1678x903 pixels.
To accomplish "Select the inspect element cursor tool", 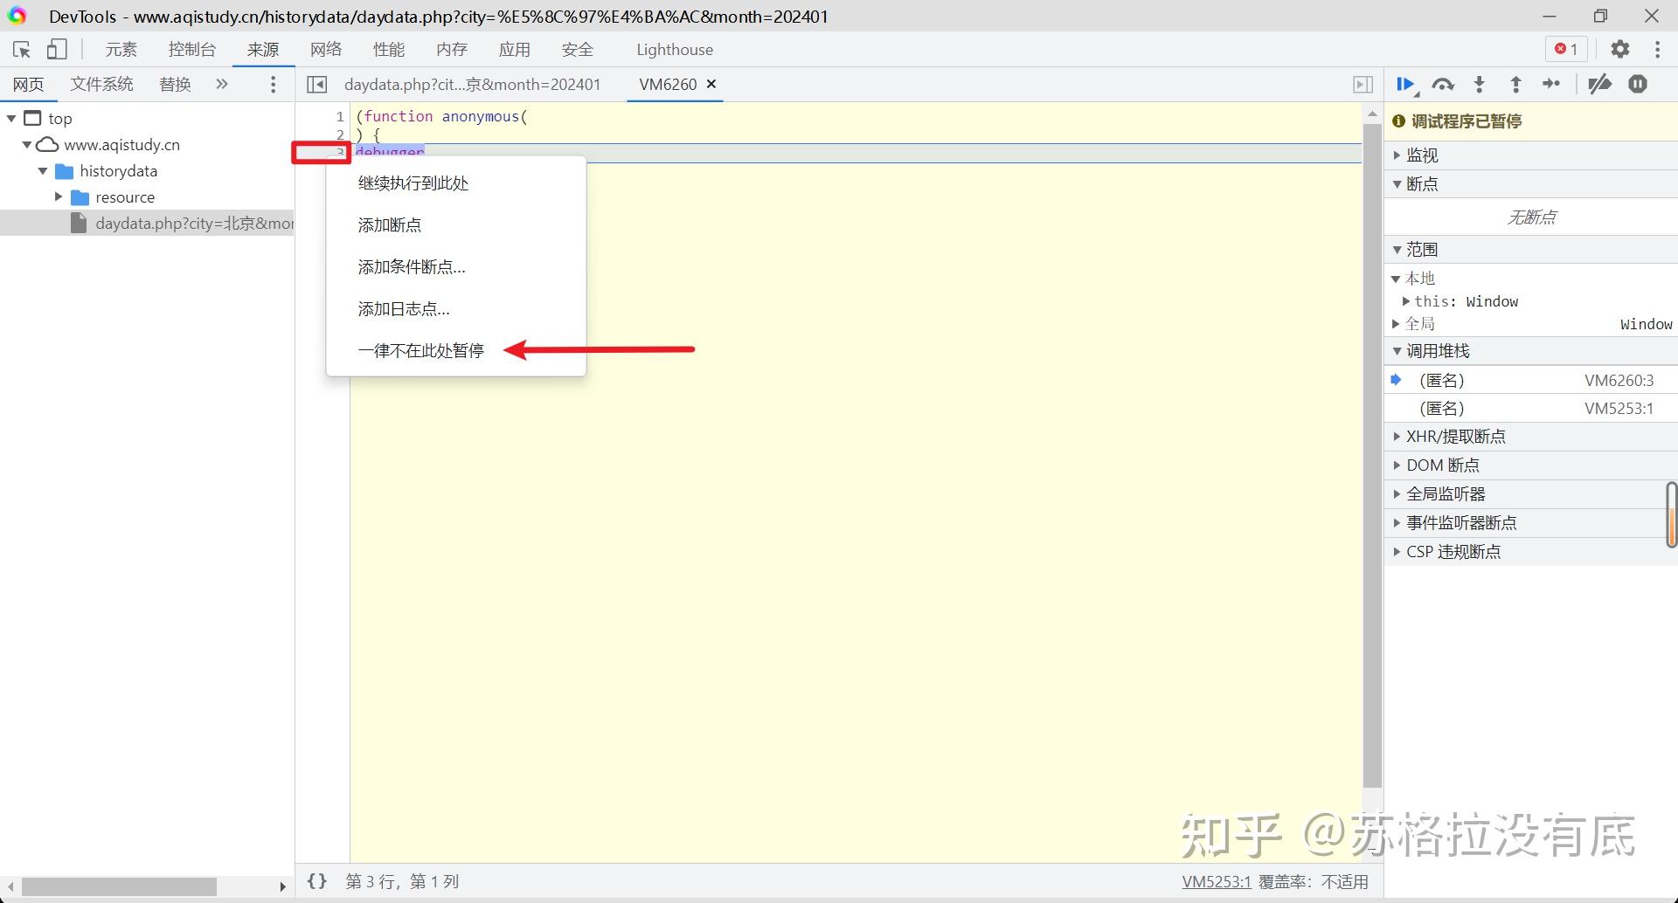I will tap(21, 49).
